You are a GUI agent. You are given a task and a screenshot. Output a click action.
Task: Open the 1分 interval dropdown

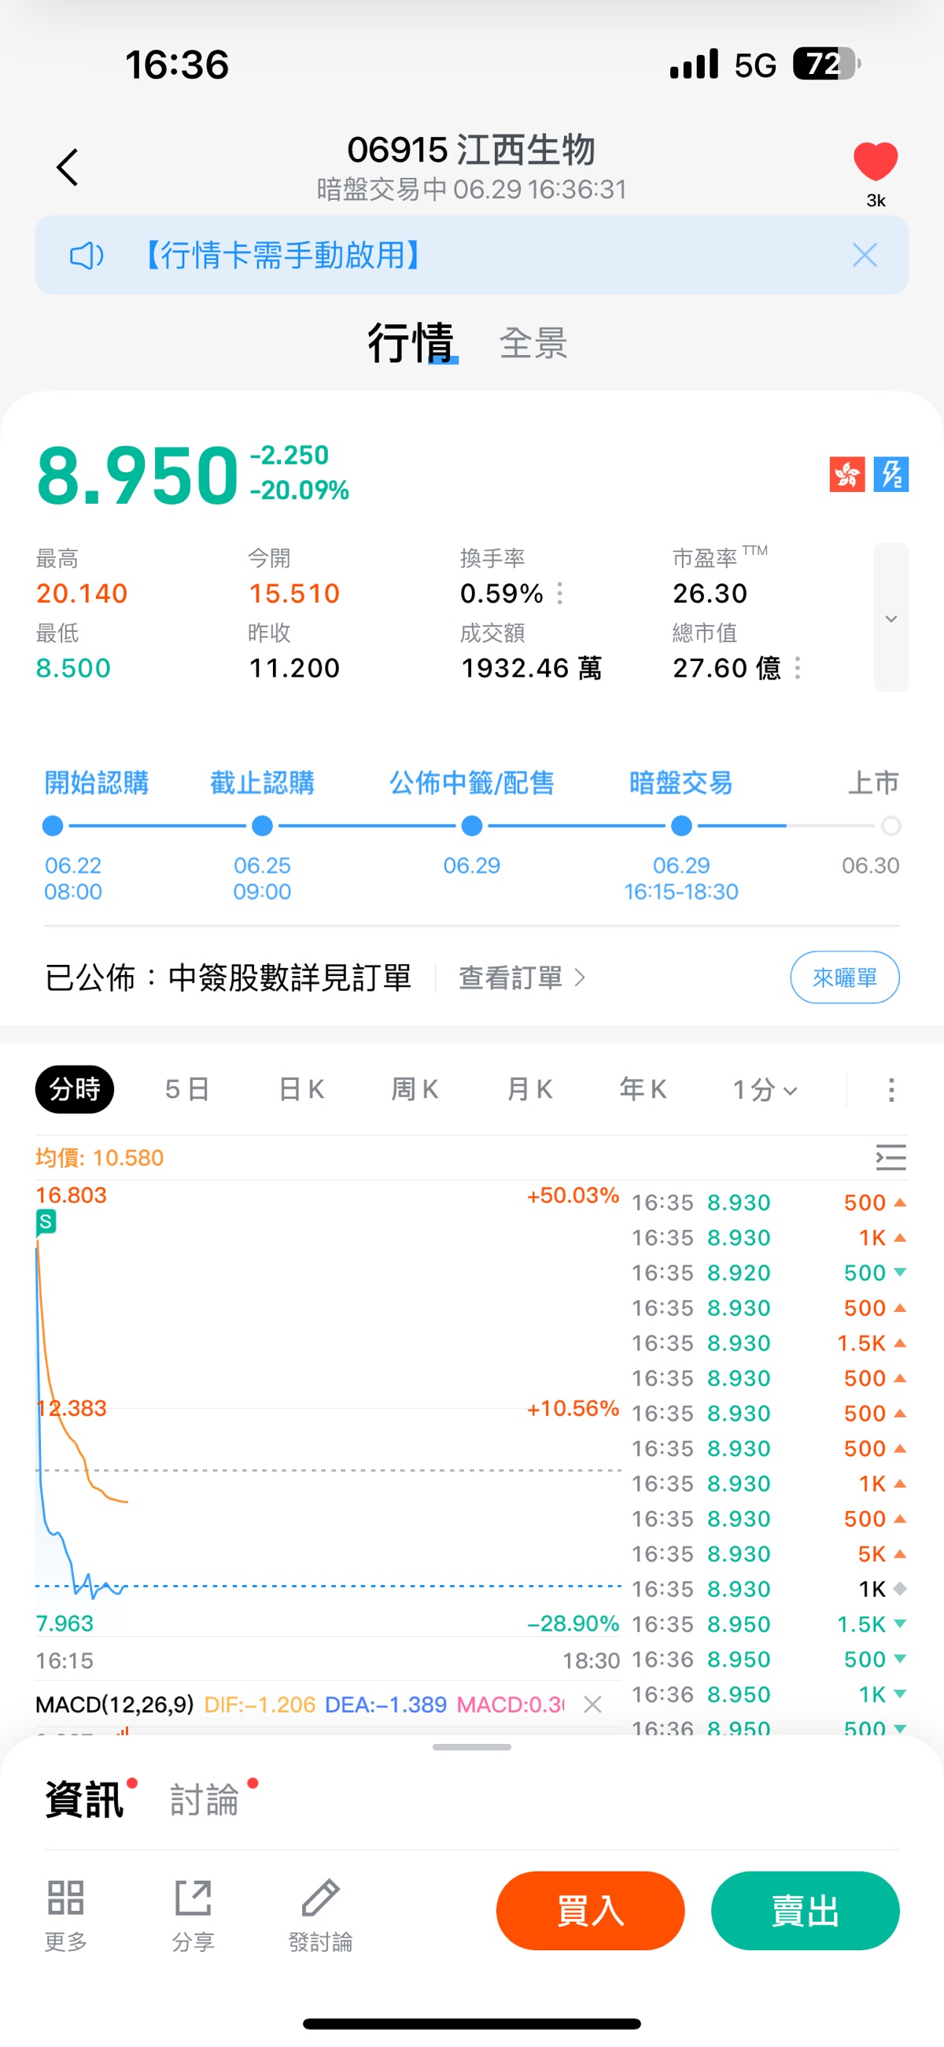coord(765,1090)
